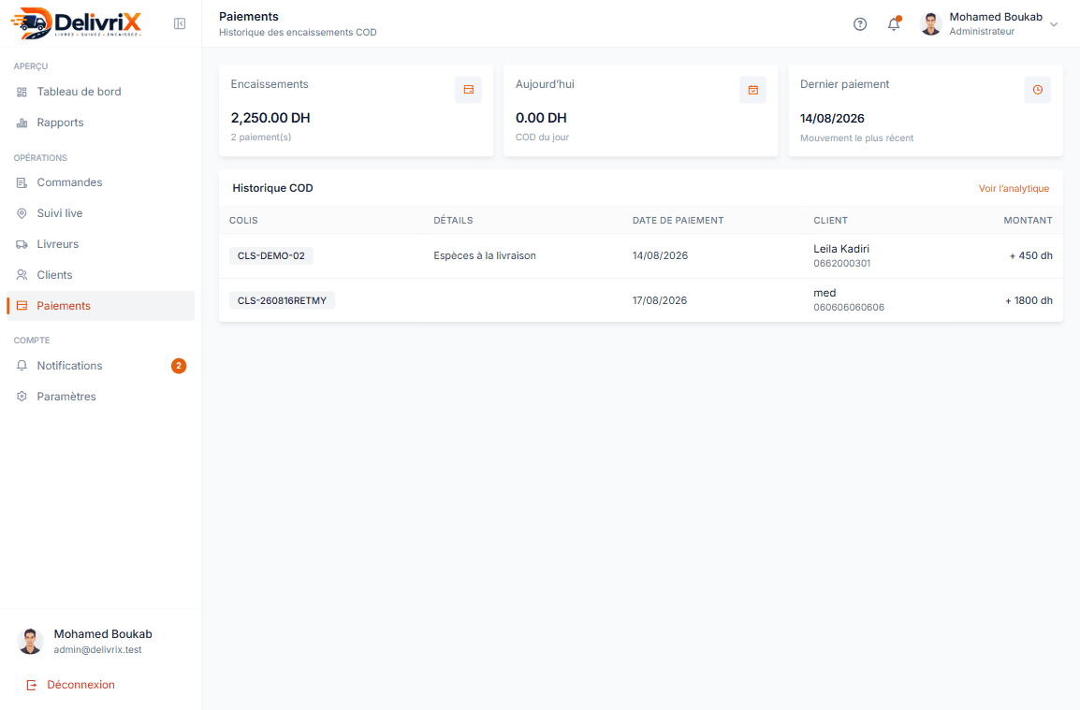Open the Voir l'analytique link
1080x710 pixels.
(1014, 189)
